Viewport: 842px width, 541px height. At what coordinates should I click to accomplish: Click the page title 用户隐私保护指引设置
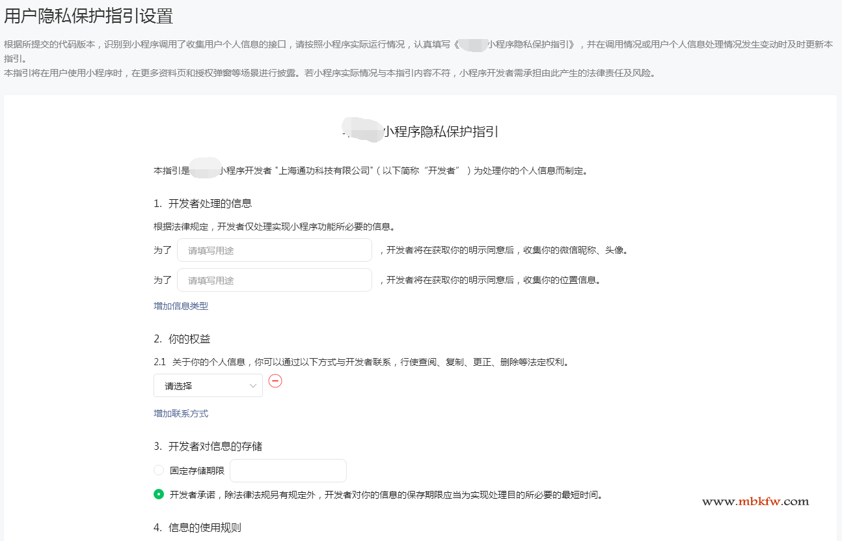tap(88, 16)
